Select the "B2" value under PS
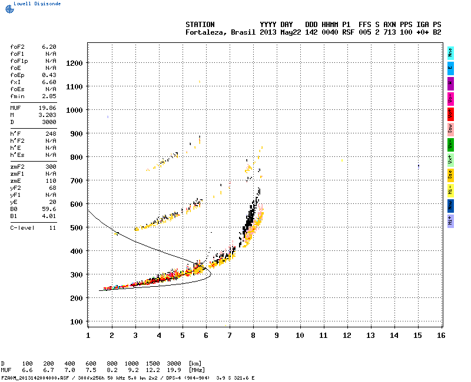Viewport: 471px width, 382px height. 437,32
